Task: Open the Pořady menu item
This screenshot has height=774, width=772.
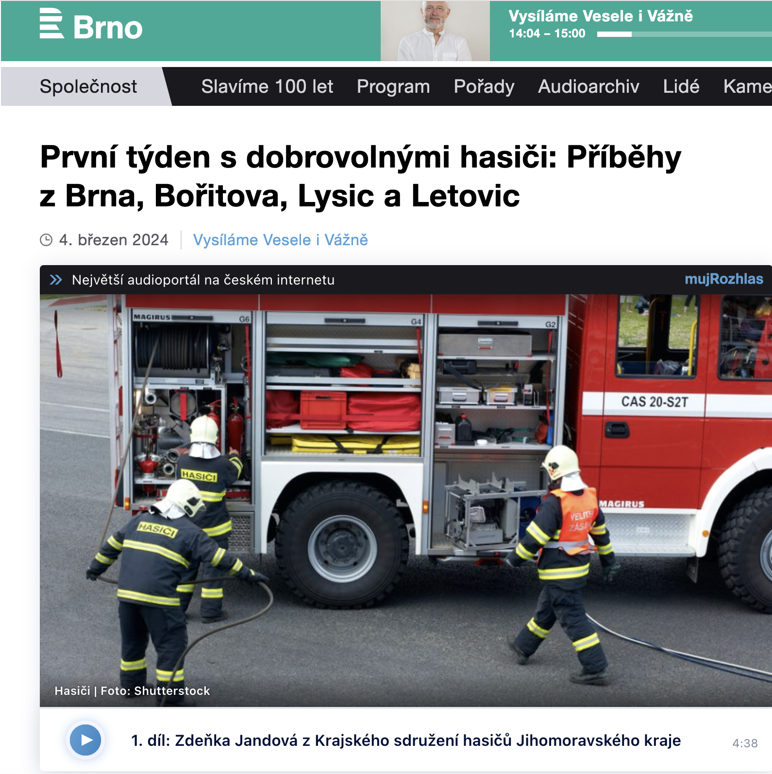Action: [484, 86]
